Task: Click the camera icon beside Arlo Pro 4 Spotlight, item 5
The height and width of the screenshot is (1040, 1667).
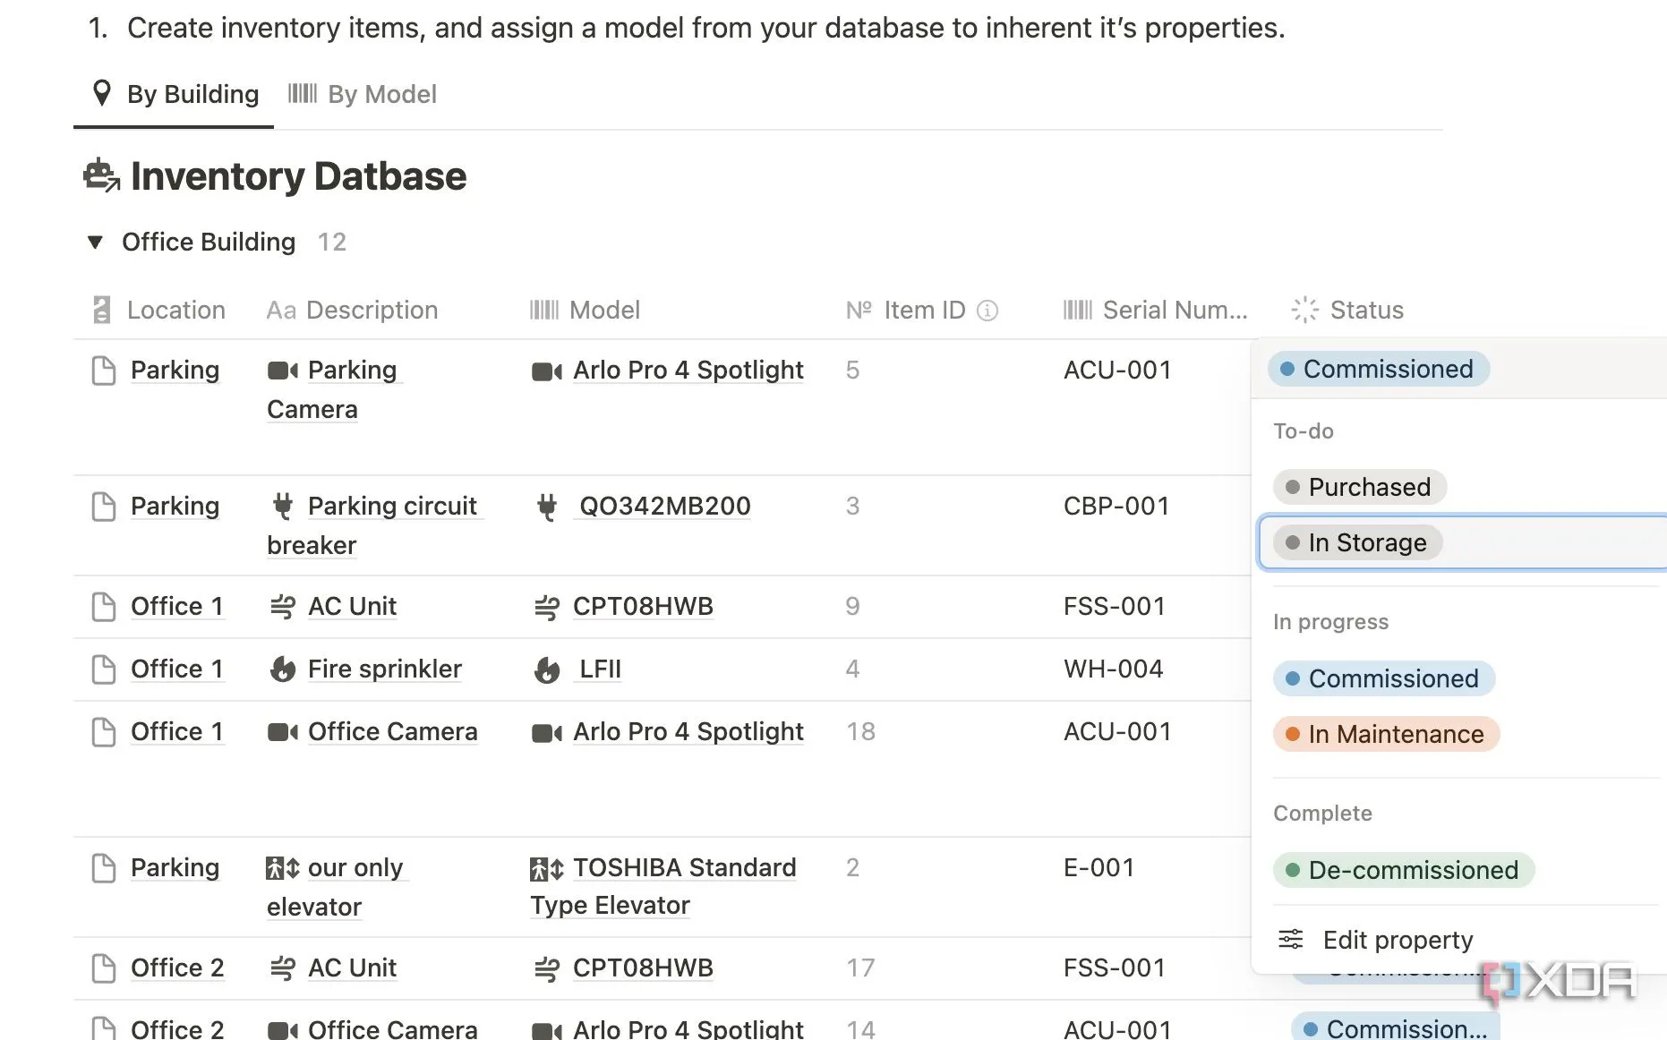Action: (547, 371)
